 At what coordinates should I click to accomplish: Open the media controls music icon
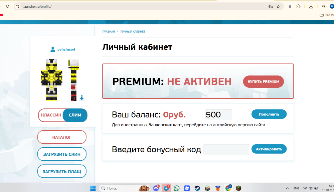[x=324, y=6]
